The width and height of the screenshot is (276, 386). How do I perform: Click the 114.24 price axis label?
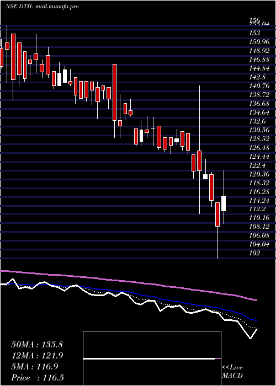pos(259,201)
